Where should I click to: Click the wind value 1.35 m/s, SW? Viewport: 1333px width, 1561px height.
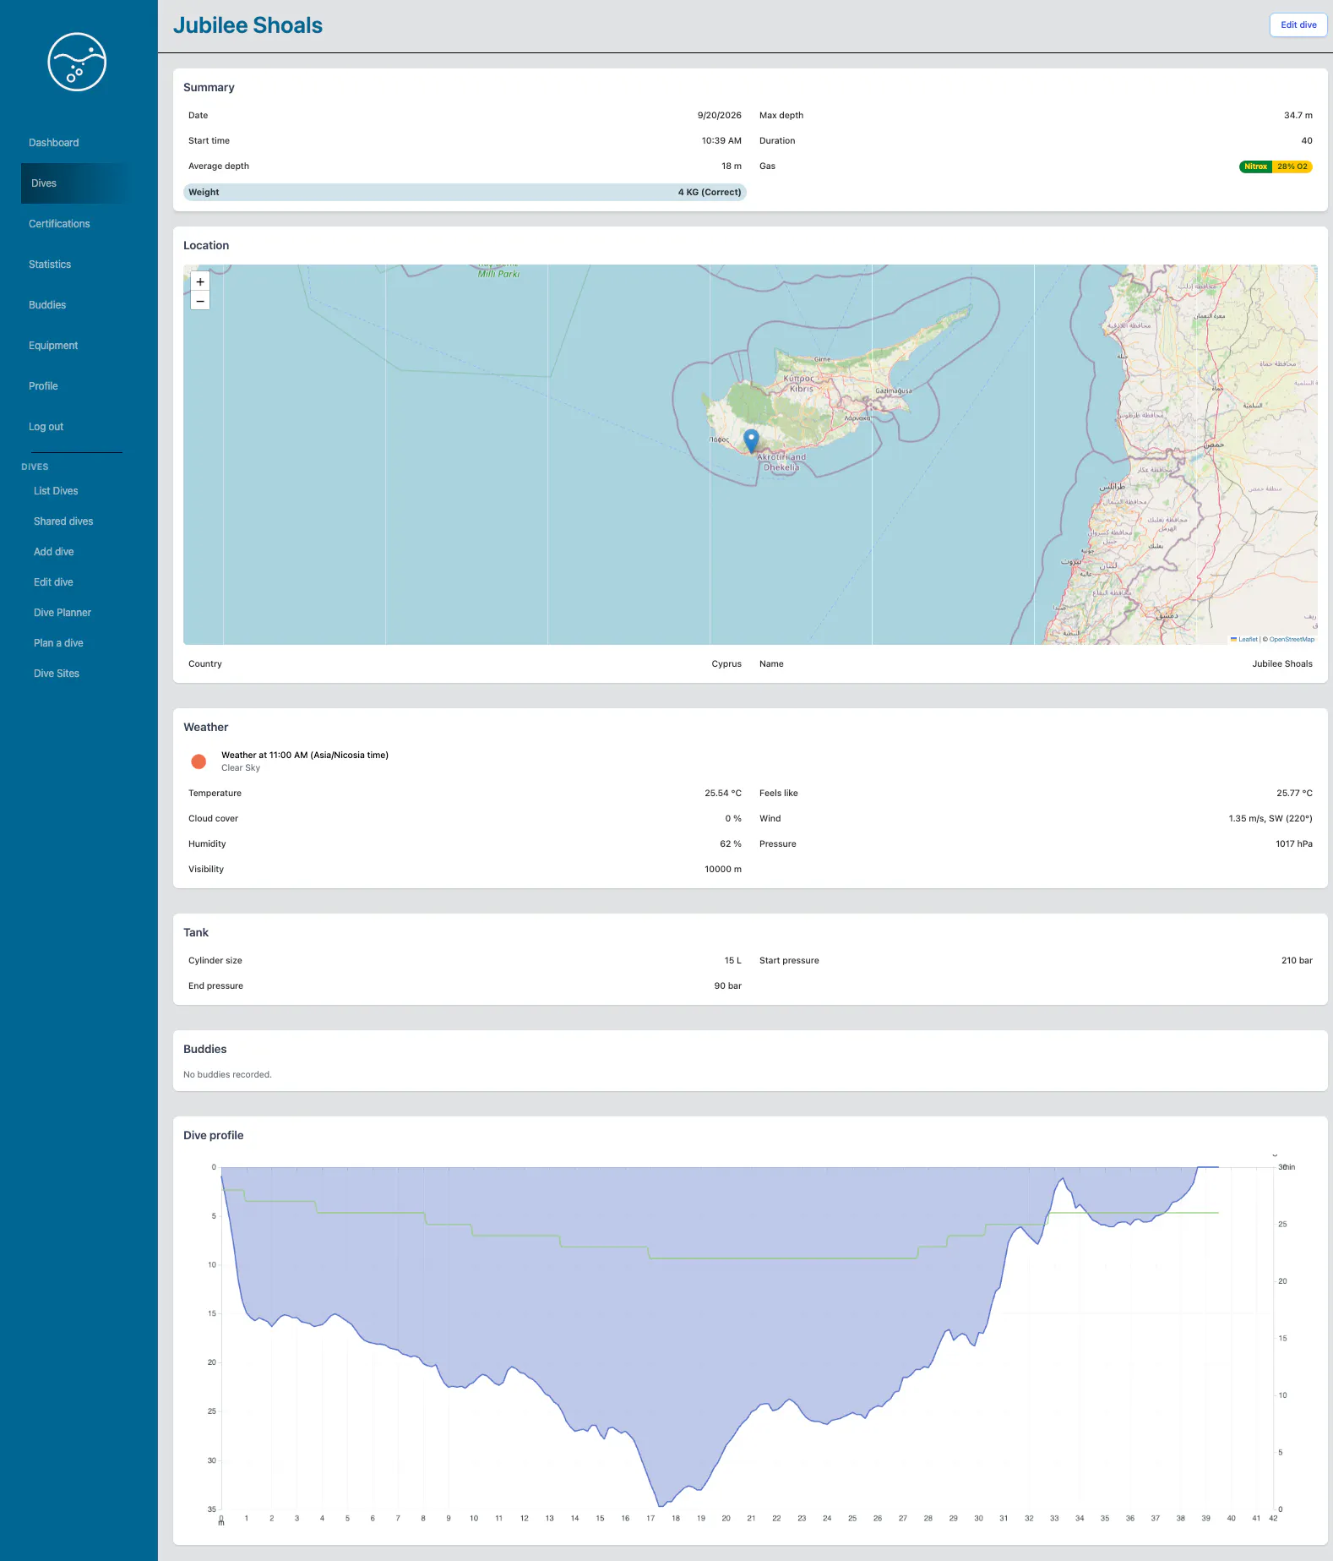tap(1270, 819)
